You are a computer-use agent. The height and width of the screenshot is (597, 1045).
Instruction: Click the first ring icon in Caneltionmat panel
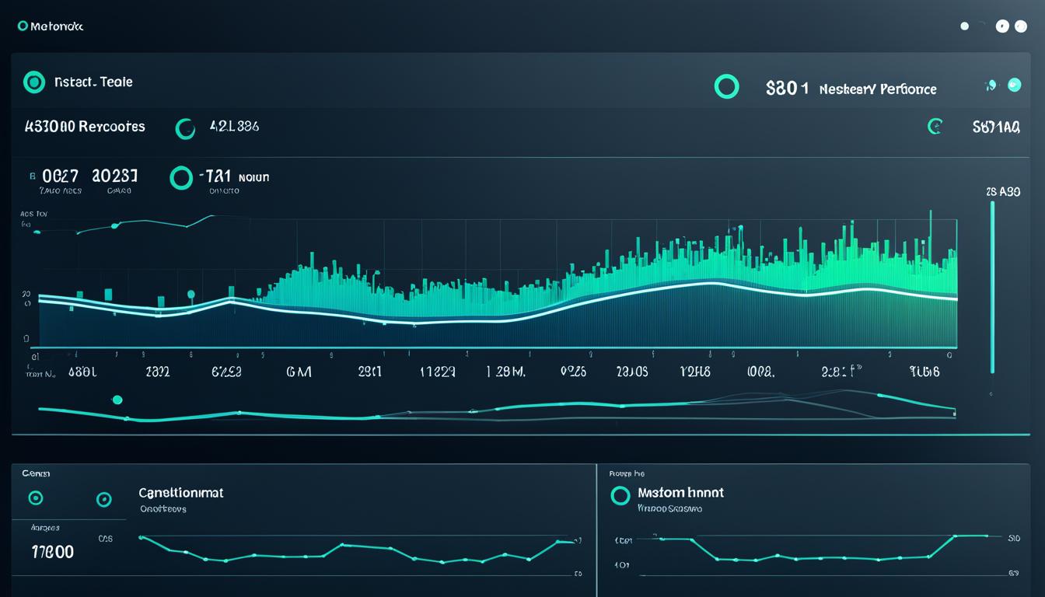(x=36, y=498)
